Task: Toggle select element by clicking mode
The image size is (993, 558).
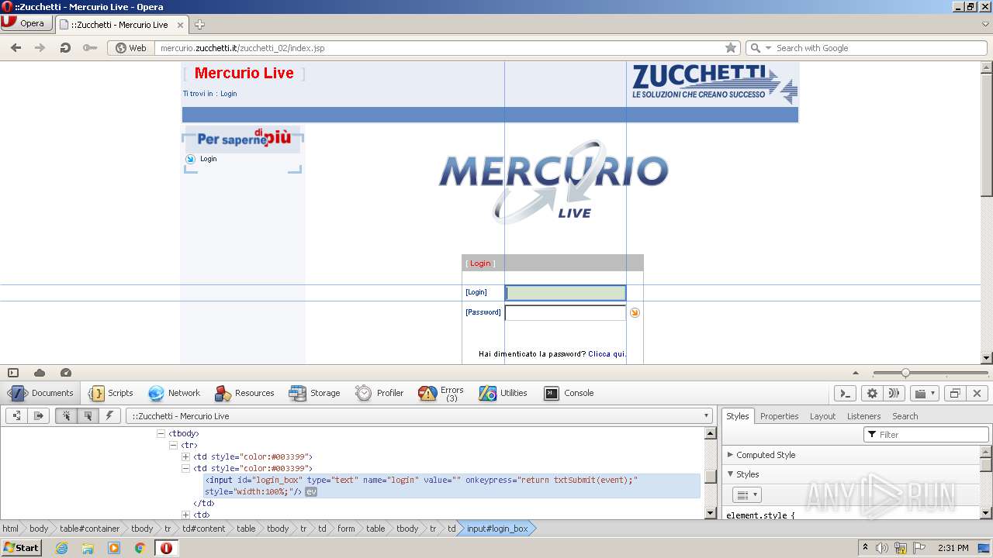Action: [x=66, y=416]
